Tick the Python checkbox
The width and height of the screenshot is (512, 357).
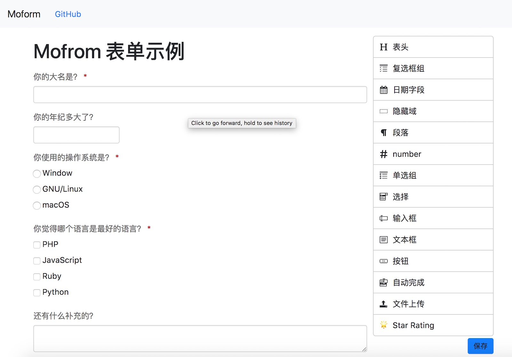(x=37, y=293)
